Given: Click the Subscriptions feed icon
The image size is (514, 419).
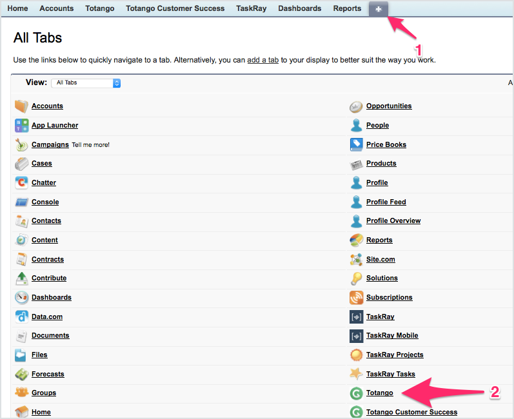Looking at the screenshot, I should [357, 297].
